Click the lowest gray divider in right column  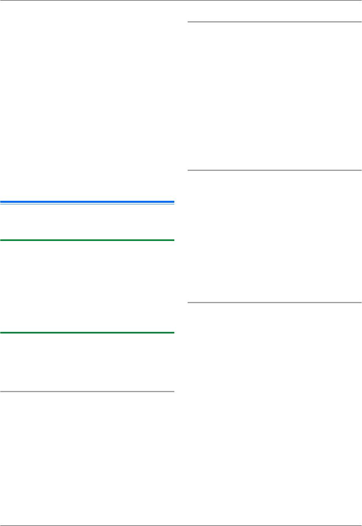pos(274,302)
